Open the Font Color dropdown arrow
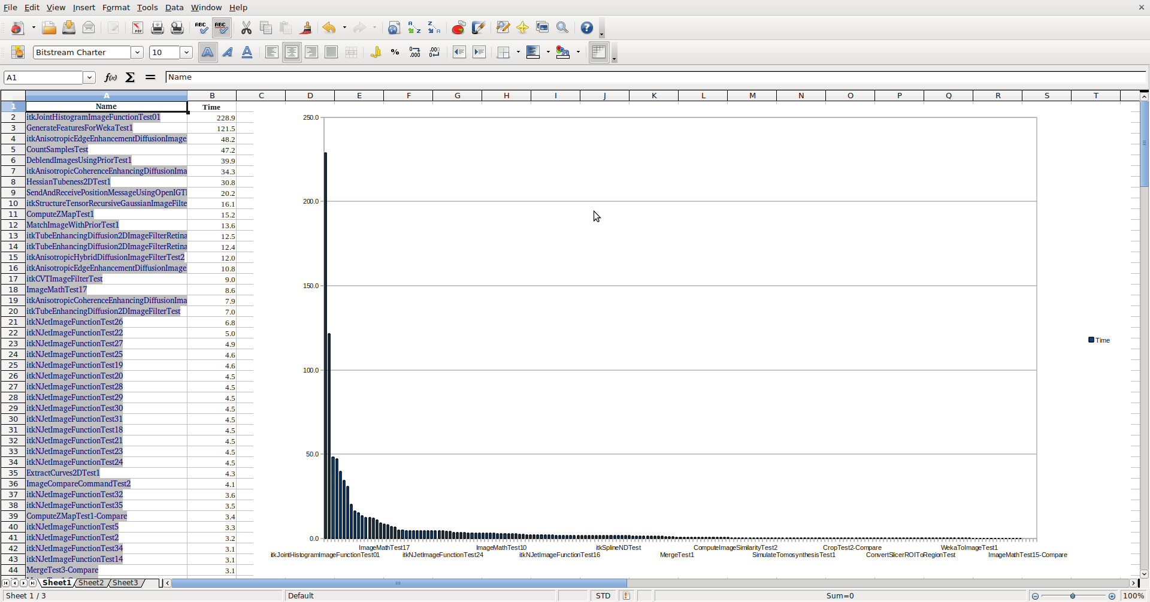Screen dimensions: 1150x602 (578, 52)
